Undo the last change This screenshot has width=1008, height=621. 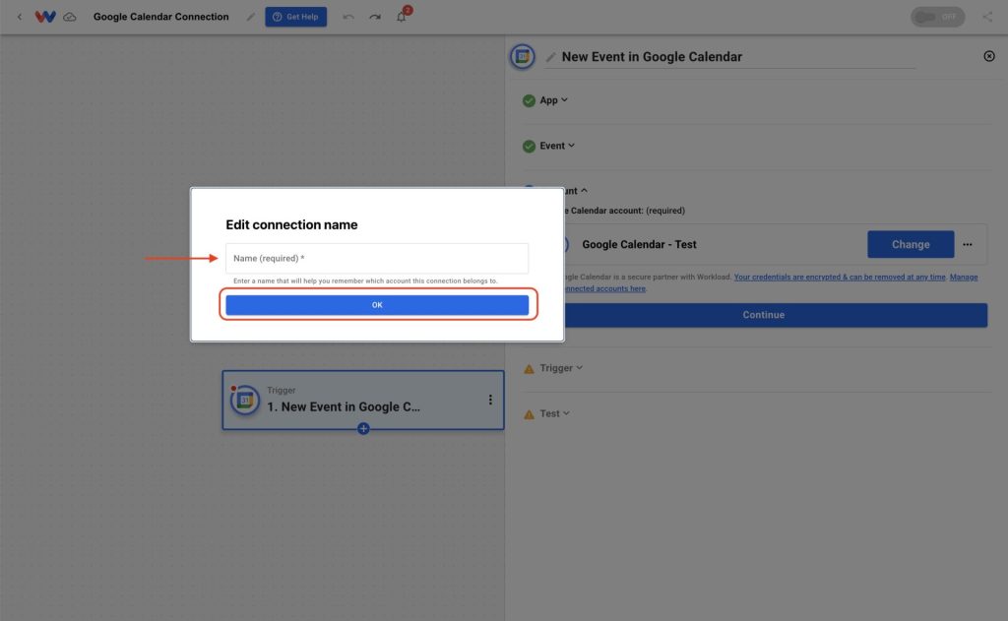coord(348,17)
